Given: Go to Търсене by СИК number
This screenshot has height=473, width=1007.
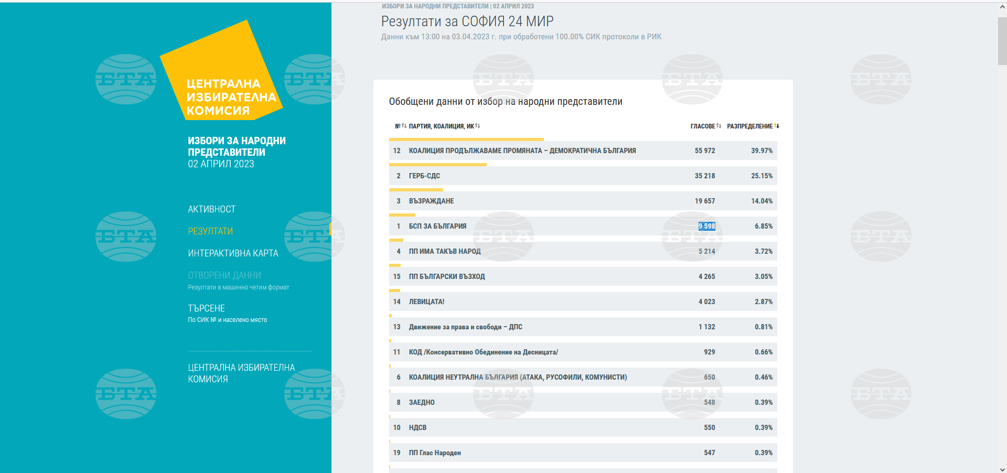Looking at the screenshot, I should point(206,308).
